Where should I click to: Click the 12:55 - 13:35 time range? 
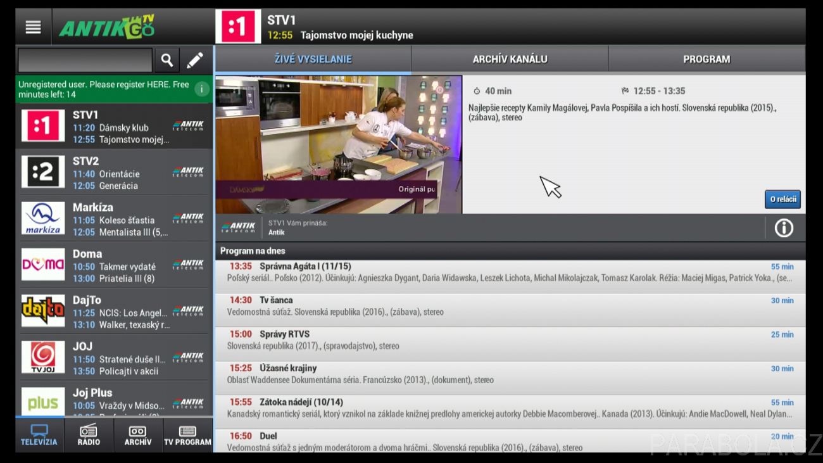click(659, 91)
